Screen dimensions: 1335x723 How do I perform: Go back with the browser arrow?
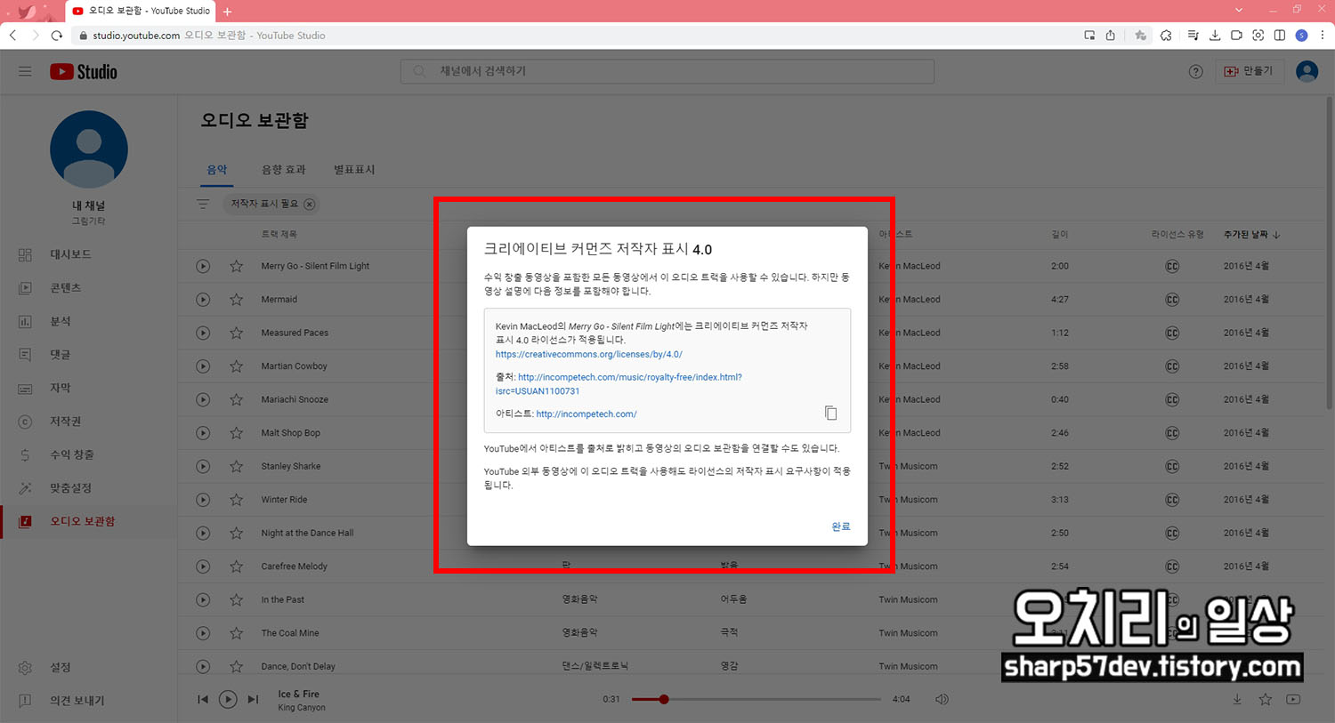click(x=13, y=36)
